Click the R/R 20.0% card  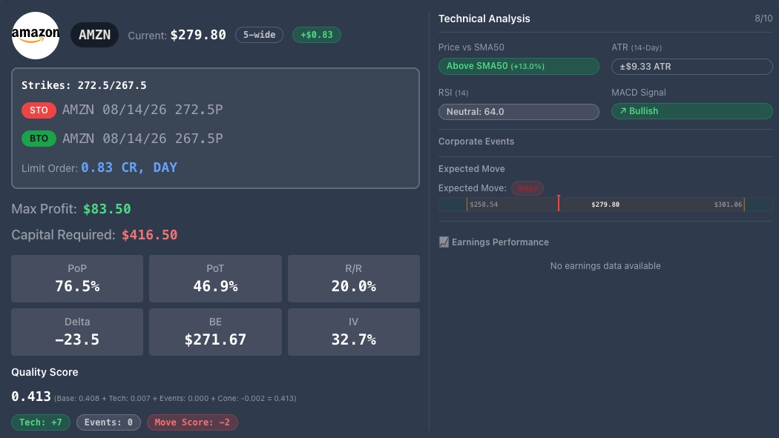[x=354, y=279]
